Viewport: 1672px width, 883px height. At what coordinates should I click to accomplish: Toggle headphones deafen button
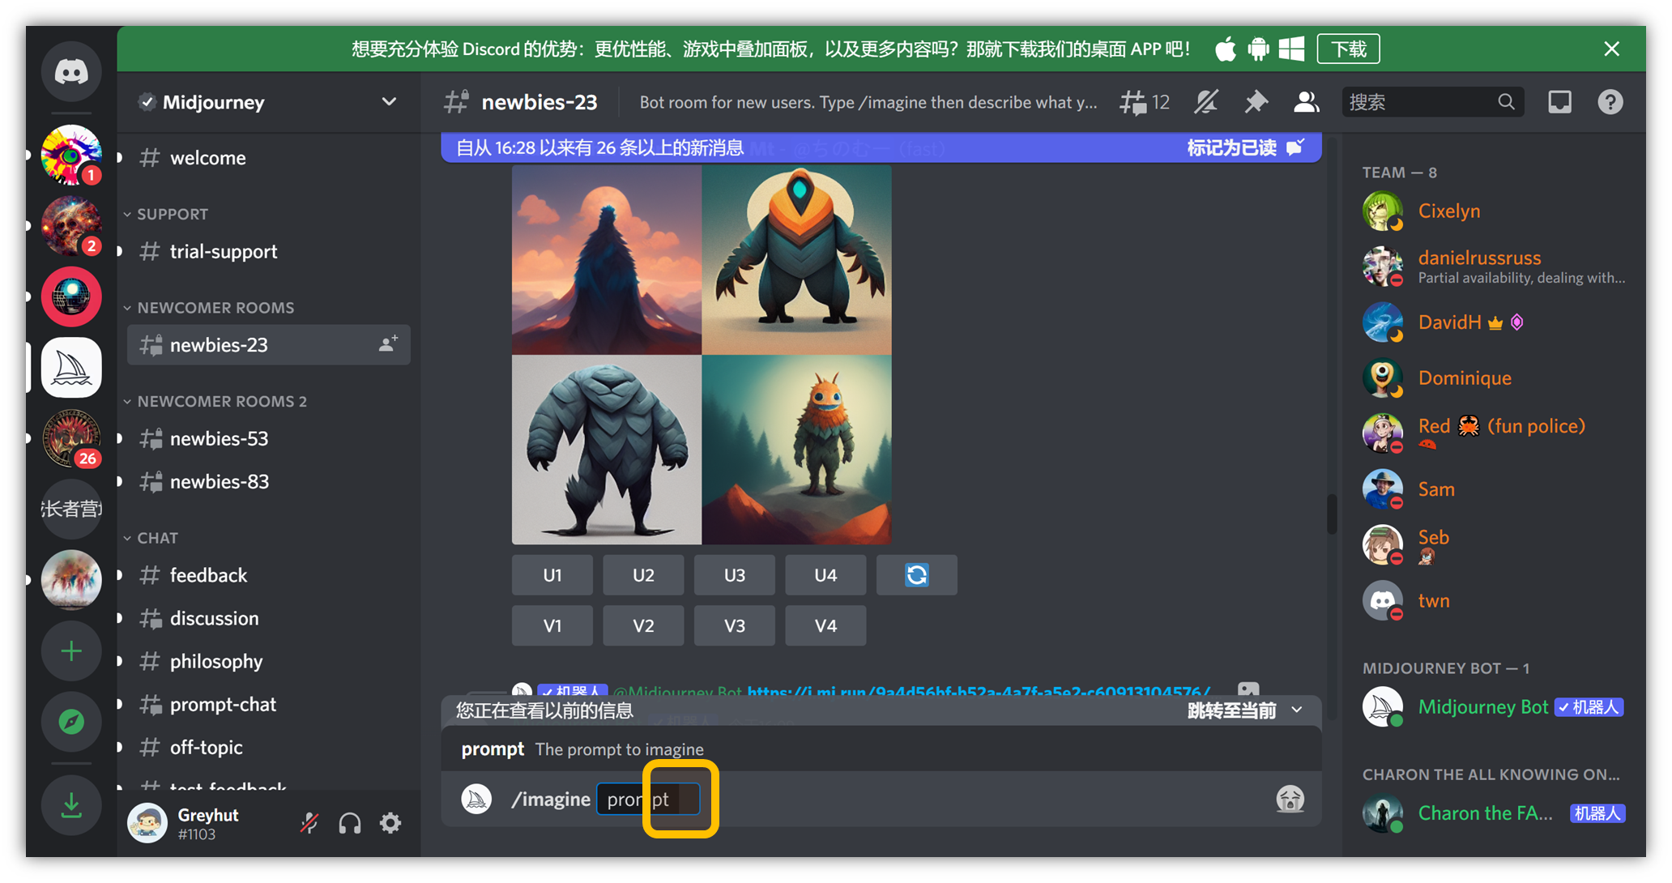pos(350,823)
